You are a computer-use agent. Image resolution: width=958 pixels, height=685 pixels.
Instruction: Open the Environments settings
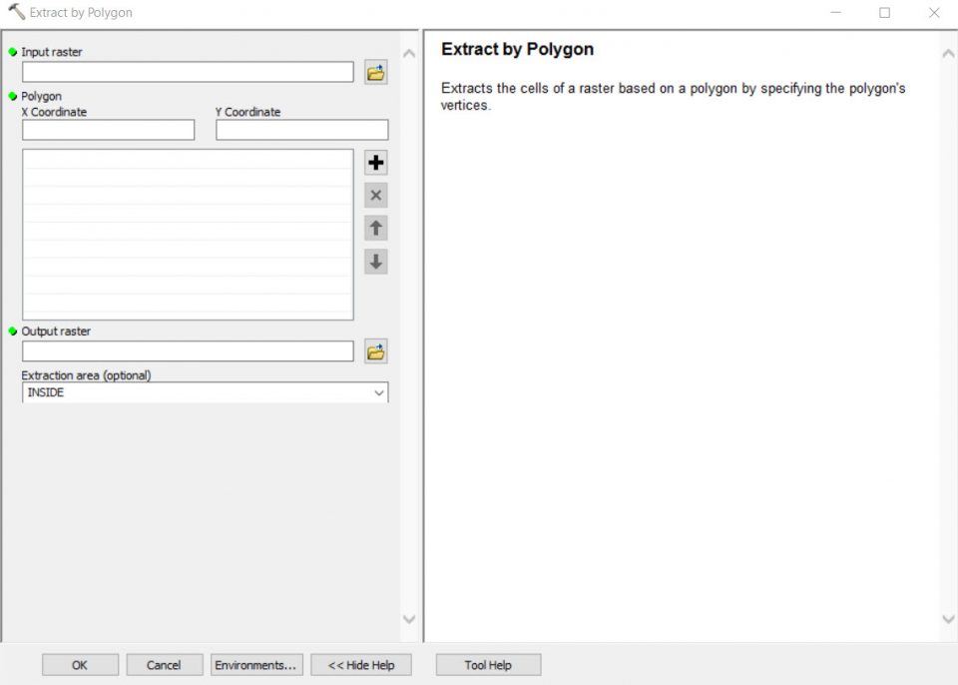[256, 664]
